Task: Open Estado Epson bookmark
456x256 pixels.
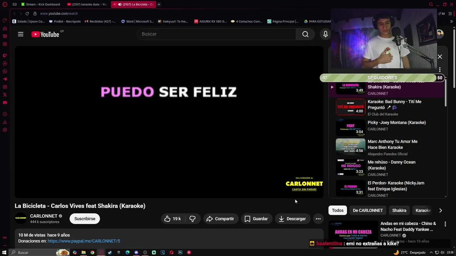Action: click(x=28, y=21)
